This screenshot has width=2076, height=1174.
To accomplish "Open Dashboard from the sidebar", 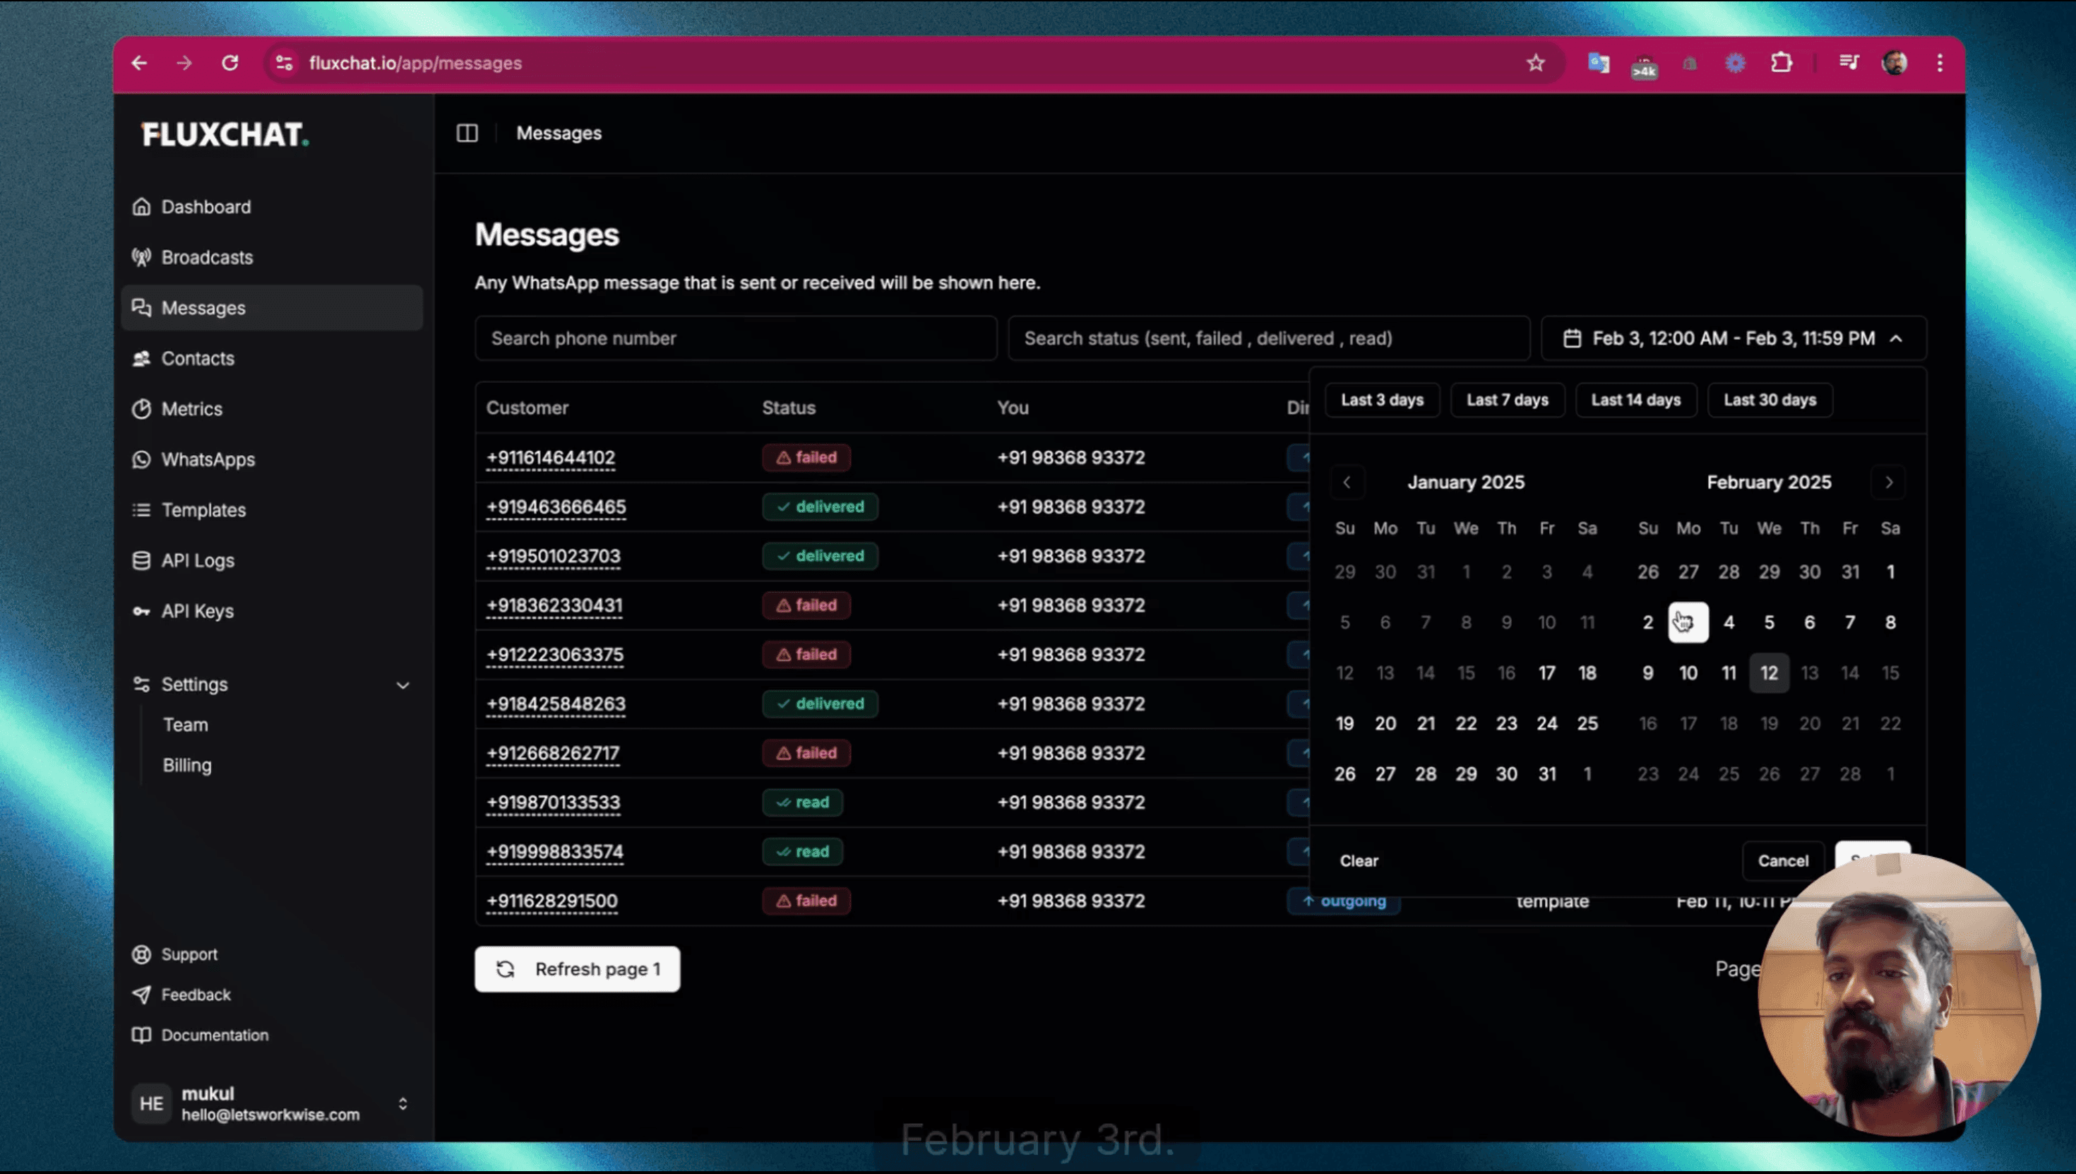I will [205, 207].
